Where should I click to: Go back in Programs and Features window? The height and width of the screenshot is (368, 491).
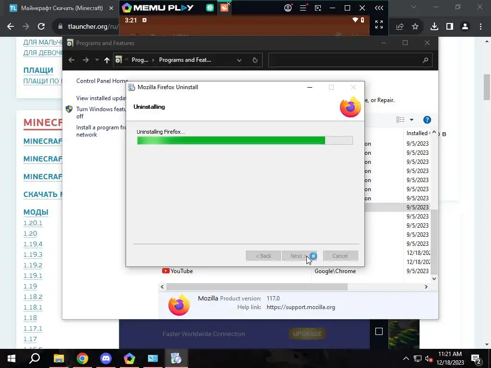[x=71, y=60]
